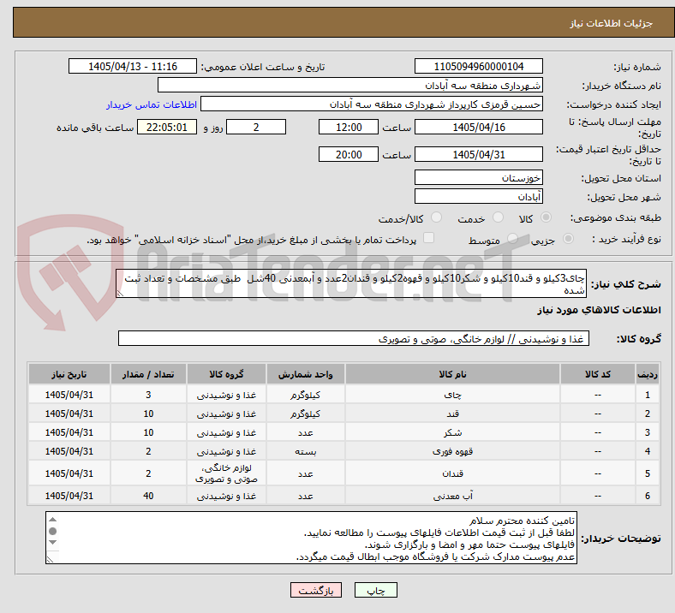Click the buyer organization name field
Screen dimensions: 675x613
coord(350,85)
